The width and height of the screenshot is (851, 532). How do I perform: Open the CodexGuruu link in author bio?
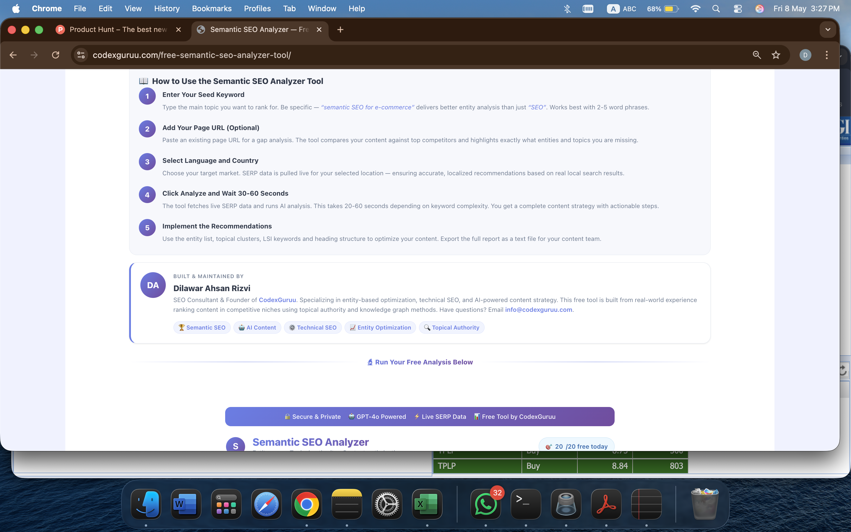tap(277, 300)
